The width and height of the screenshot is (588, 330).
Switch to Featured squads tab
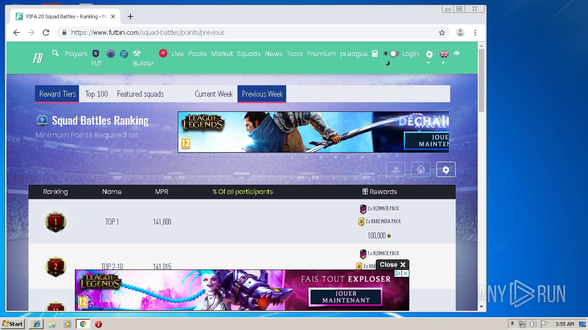(x=140, y=94)
